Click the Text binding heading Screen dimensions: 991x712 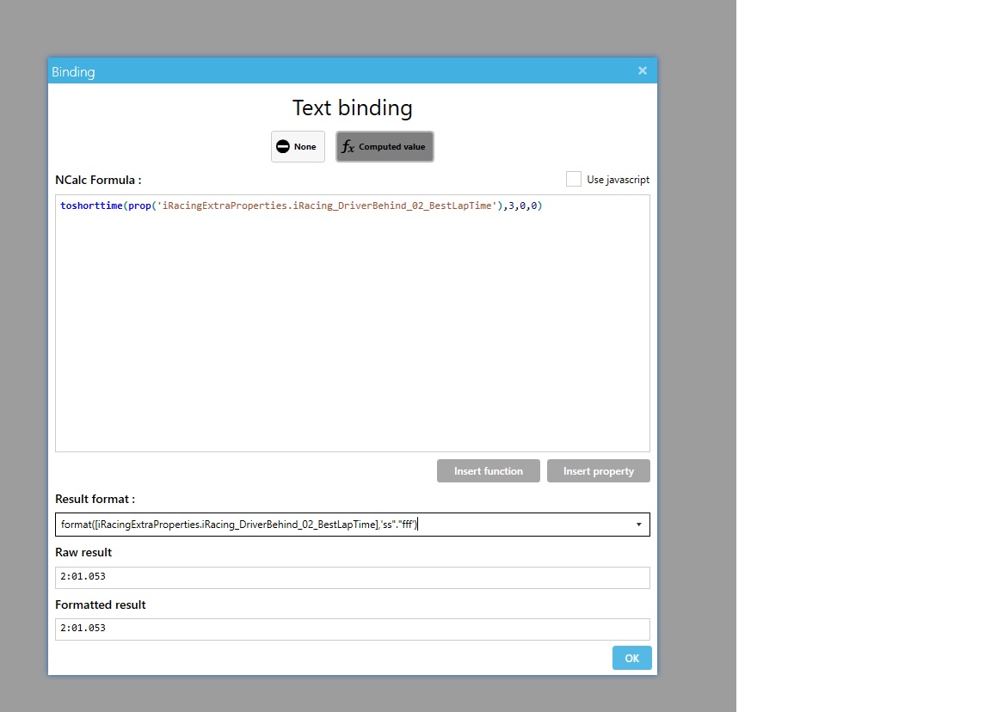352,108
